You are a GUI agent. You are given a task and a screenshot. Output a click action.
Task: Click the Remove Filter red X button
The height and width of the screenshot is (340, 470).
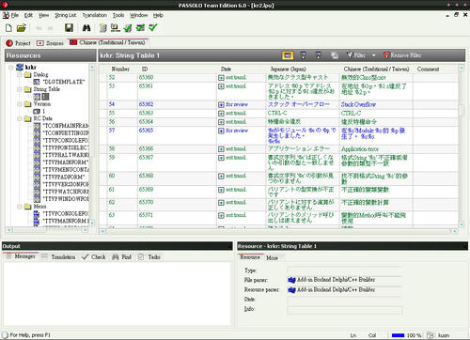(x=402, y=55)
